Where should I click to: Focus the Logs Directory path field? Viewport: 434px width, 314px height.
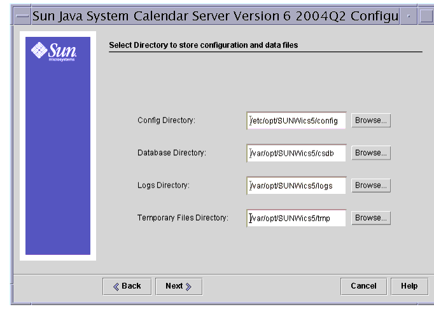(x=296, y=186)
